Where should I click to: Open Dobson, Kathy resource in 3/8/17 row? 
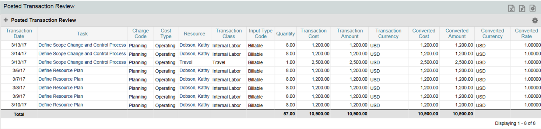click(194, 88)
